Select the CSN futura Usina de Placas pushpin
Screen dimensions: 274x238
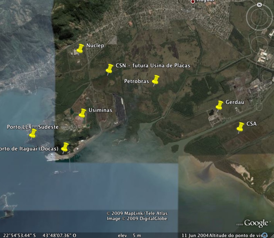point(110,68)
